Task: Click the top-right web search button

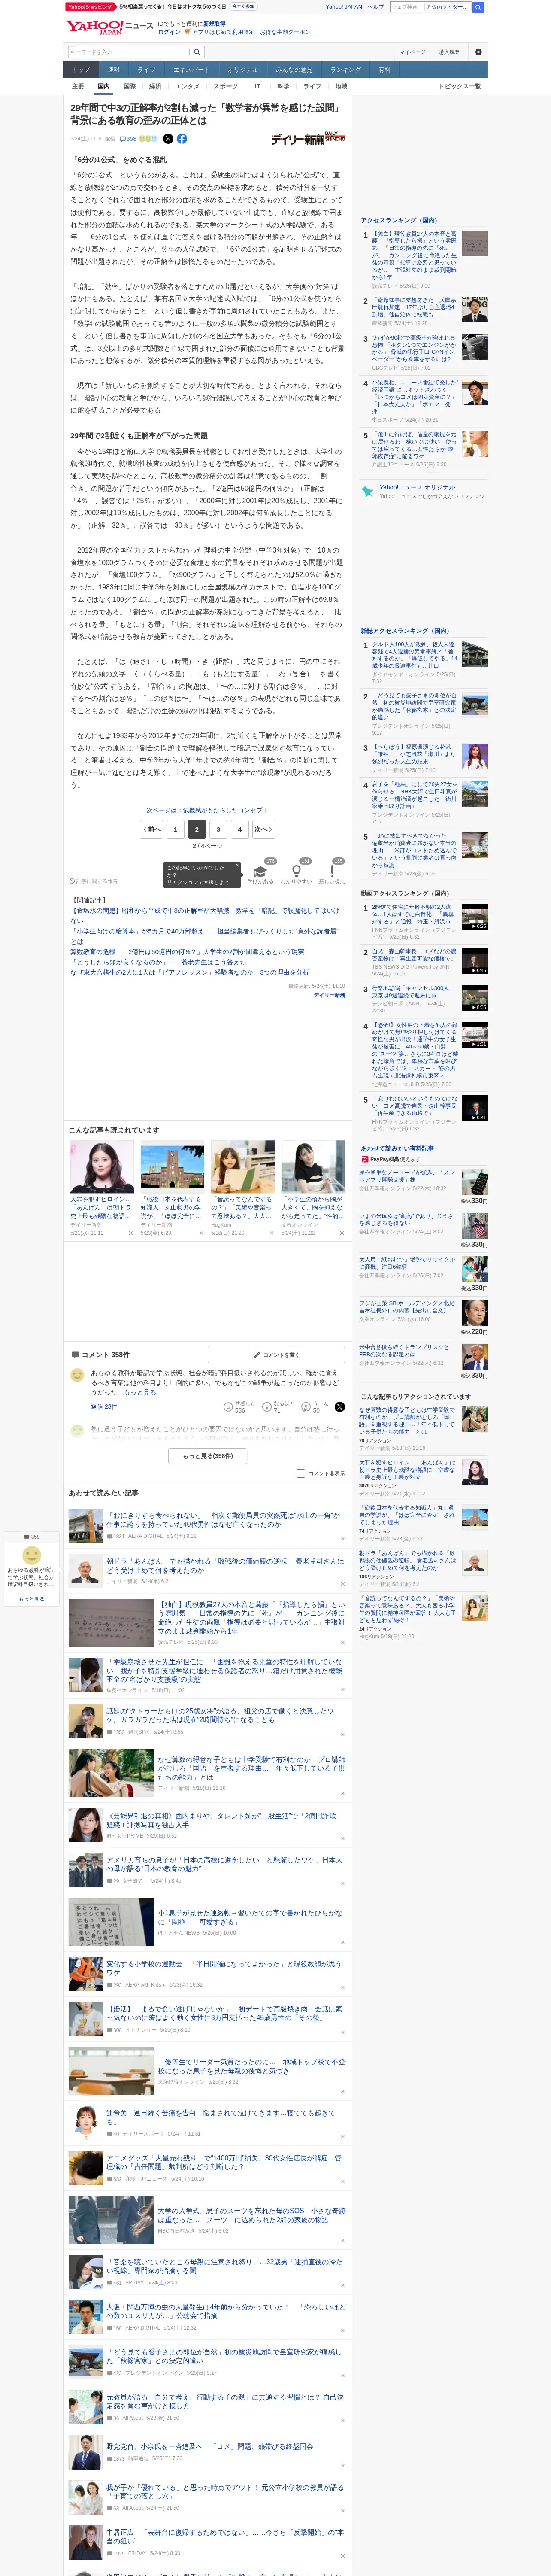Action: point(478,7)
